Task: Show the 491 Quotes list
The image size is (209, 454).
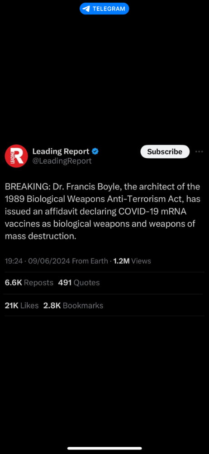Action: click(79, 283)
